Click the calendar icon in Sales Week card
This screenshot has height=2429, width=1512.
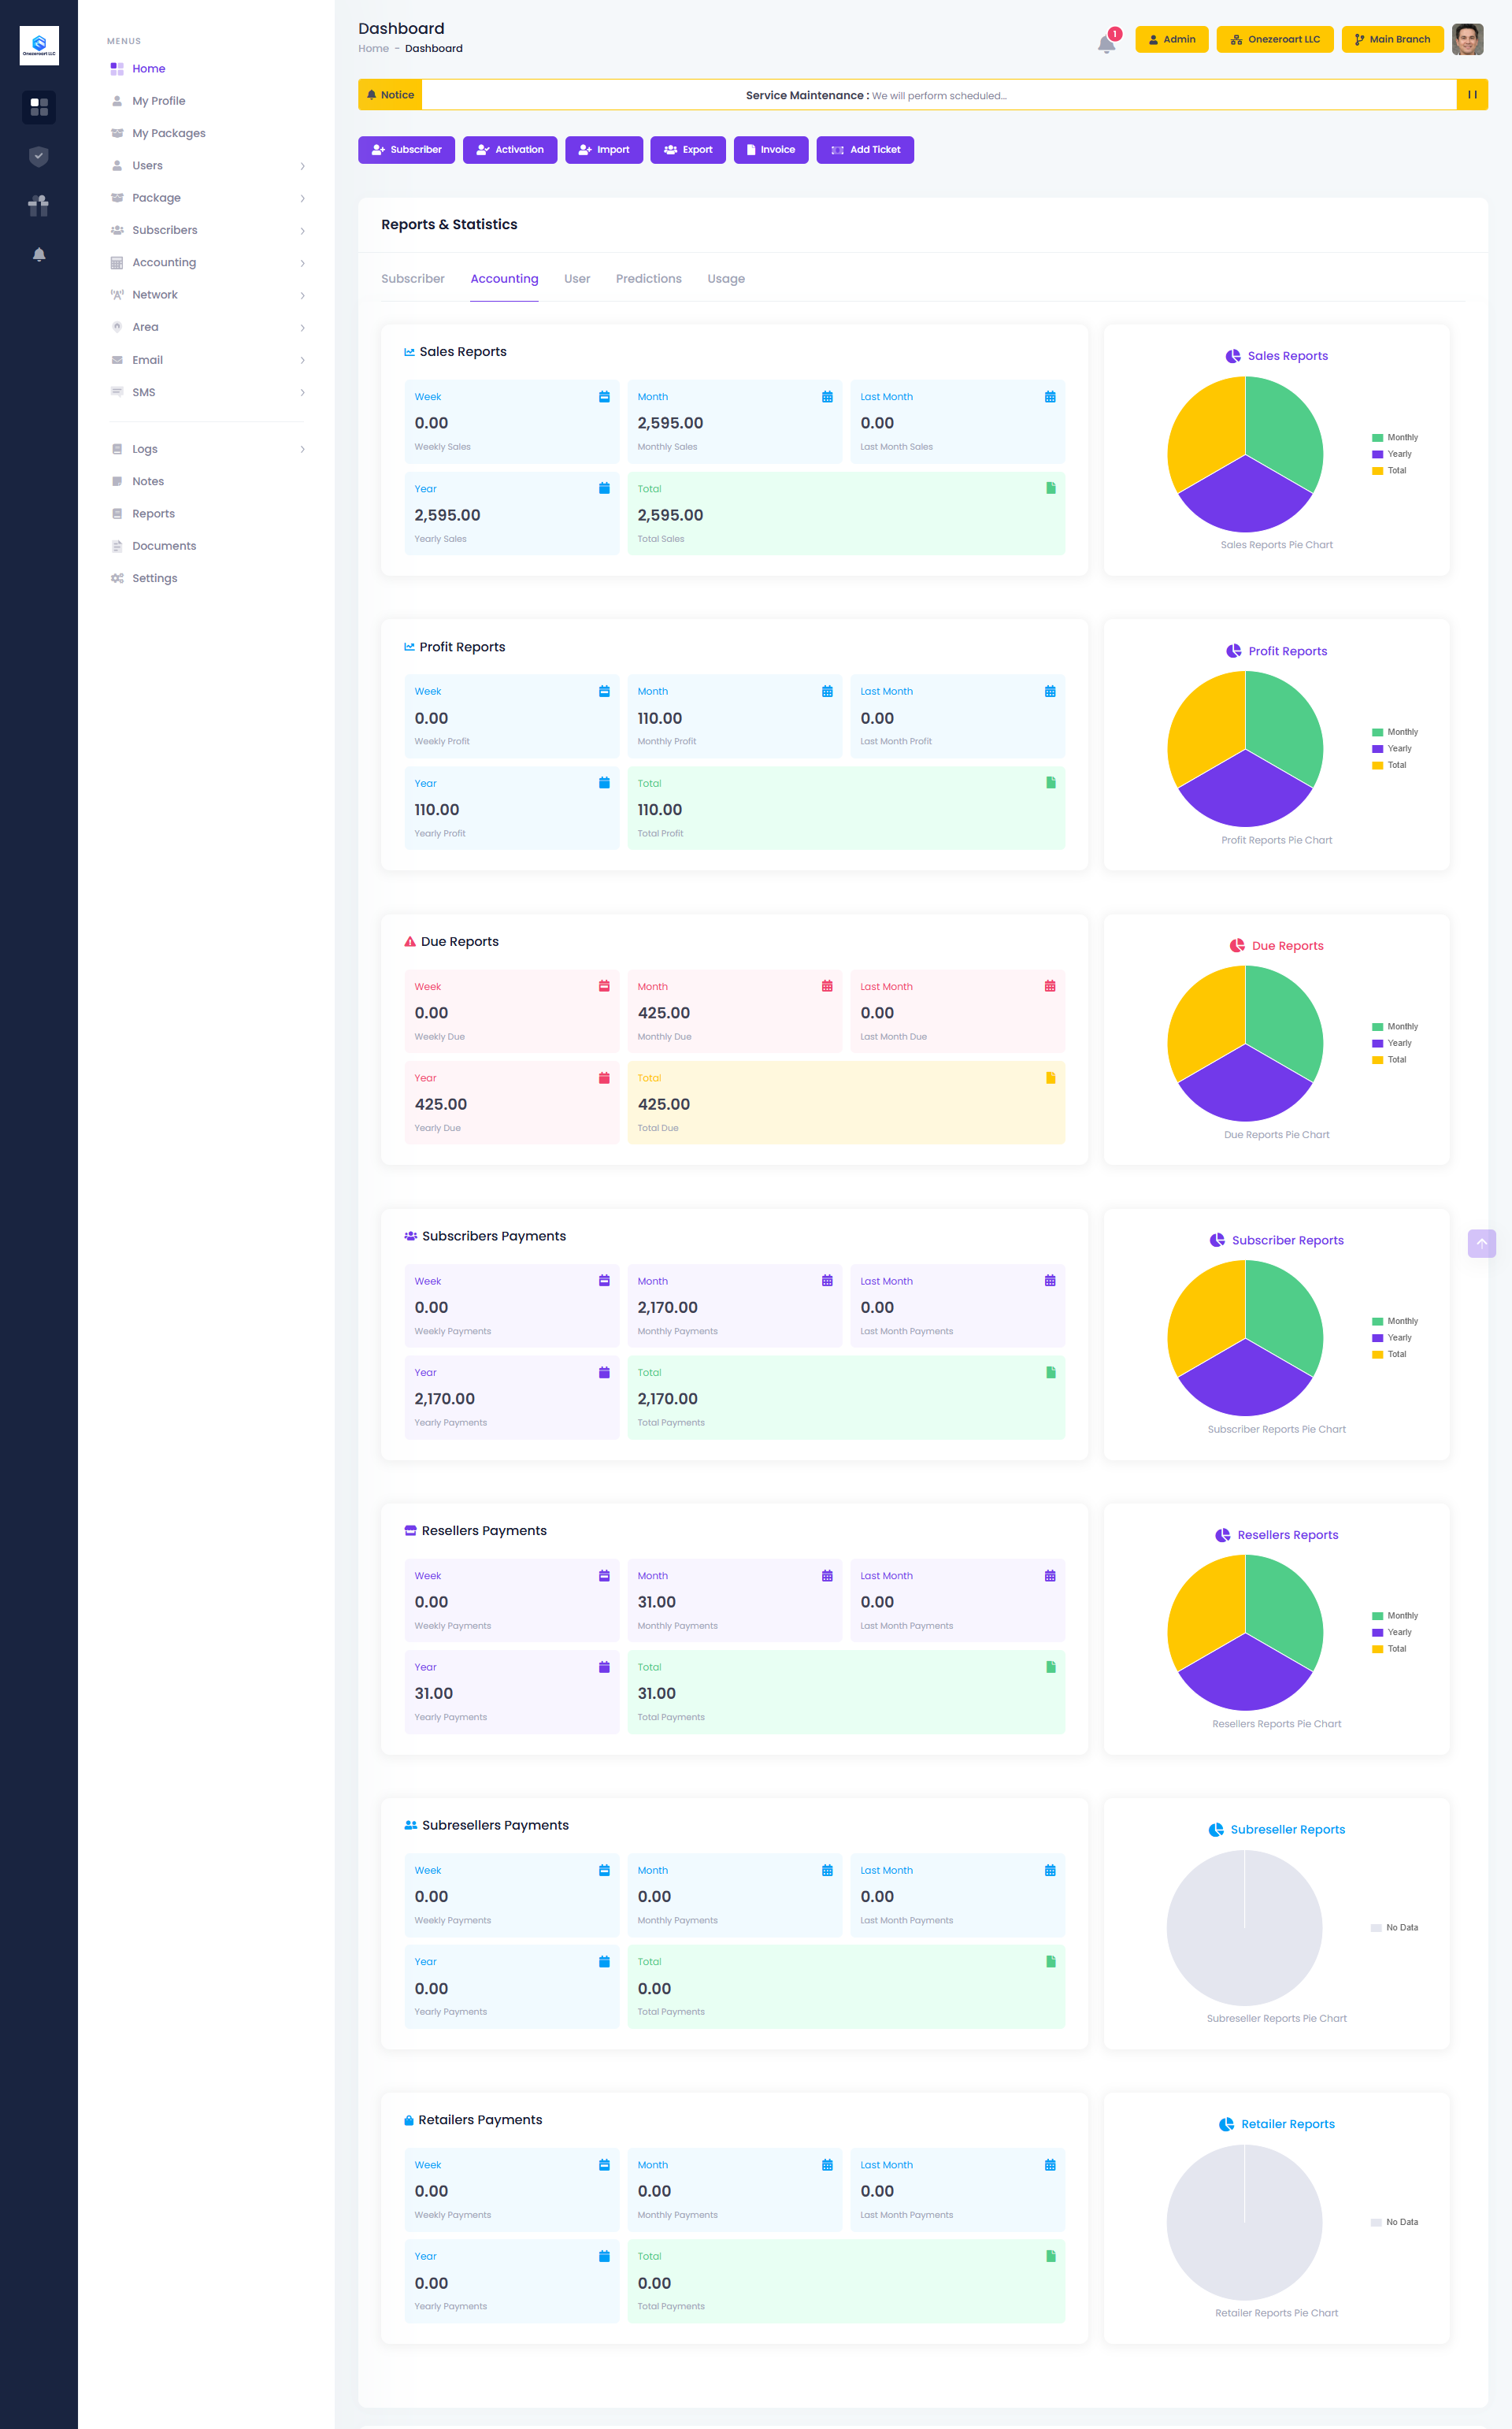(x=604, y=397)
